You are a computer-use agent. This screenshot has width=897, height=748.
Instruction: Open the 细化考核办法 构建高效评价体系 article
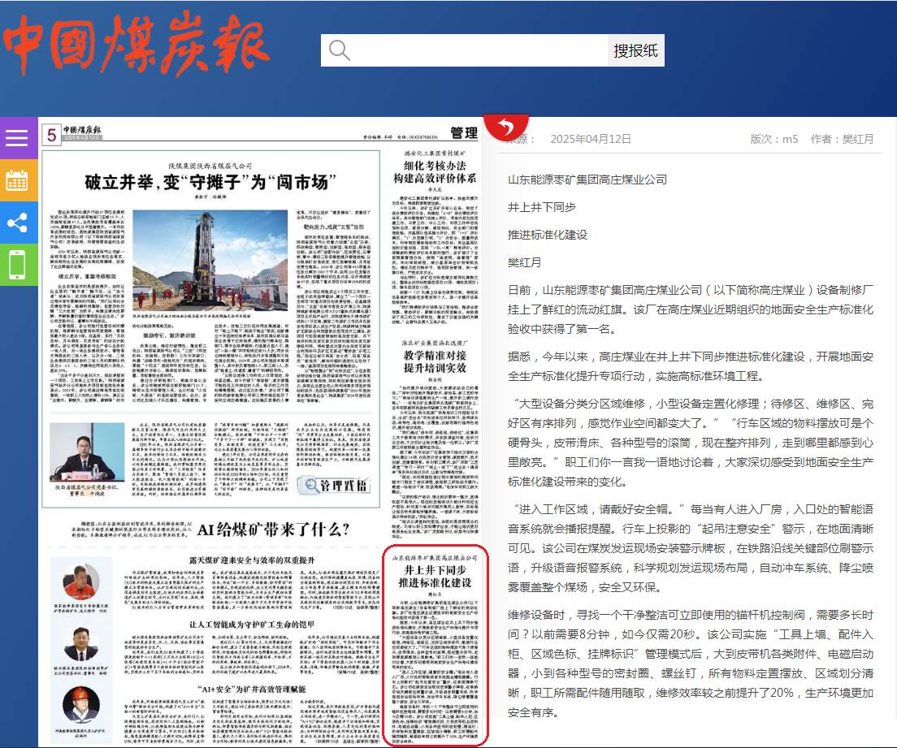(x=435, y=172)
